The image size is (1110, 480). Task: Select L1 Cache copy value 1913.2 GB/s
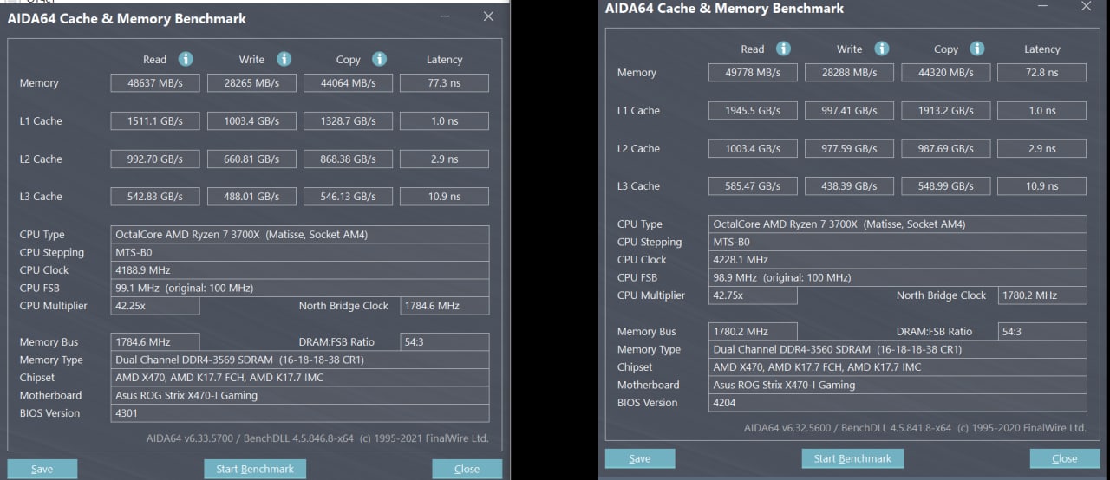[x=945, y=111]
